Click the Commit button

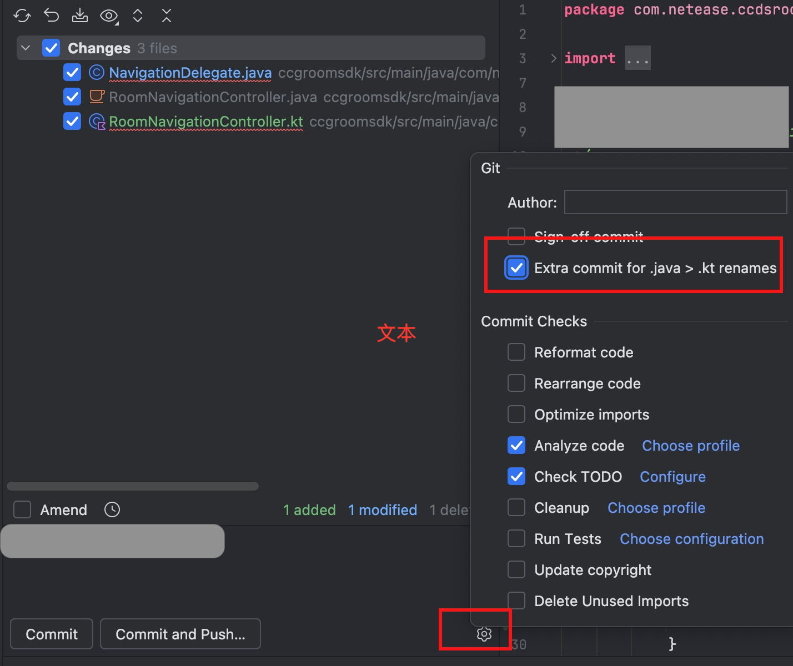52,634
